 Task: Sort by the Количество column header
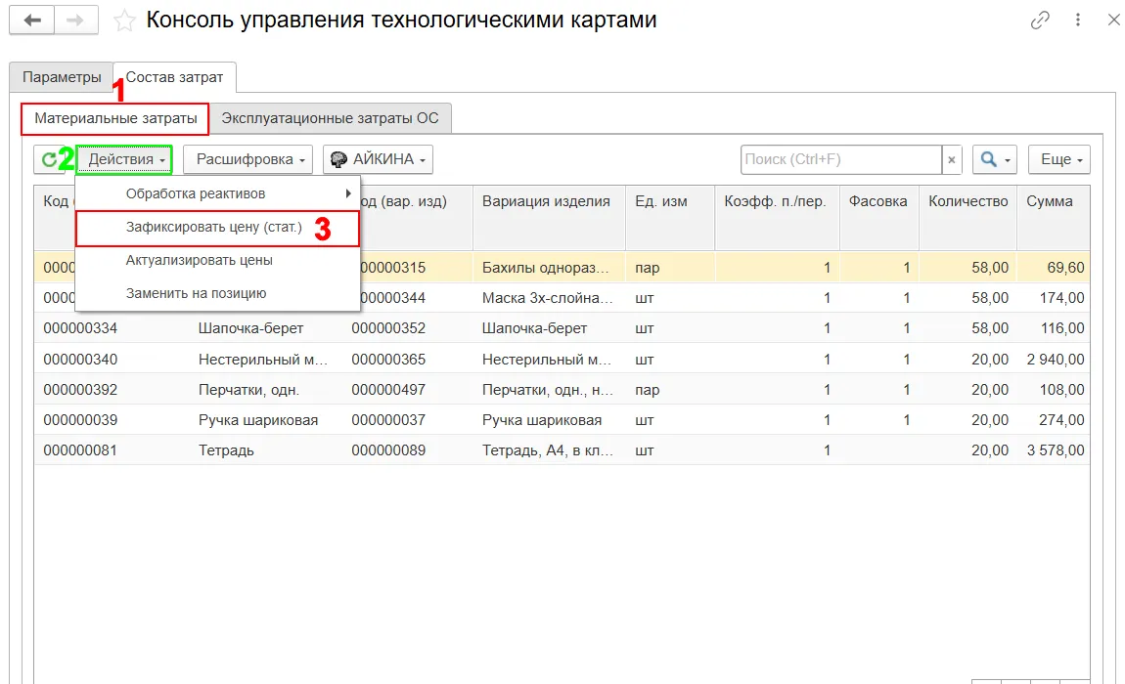click(x=967, y=218)
